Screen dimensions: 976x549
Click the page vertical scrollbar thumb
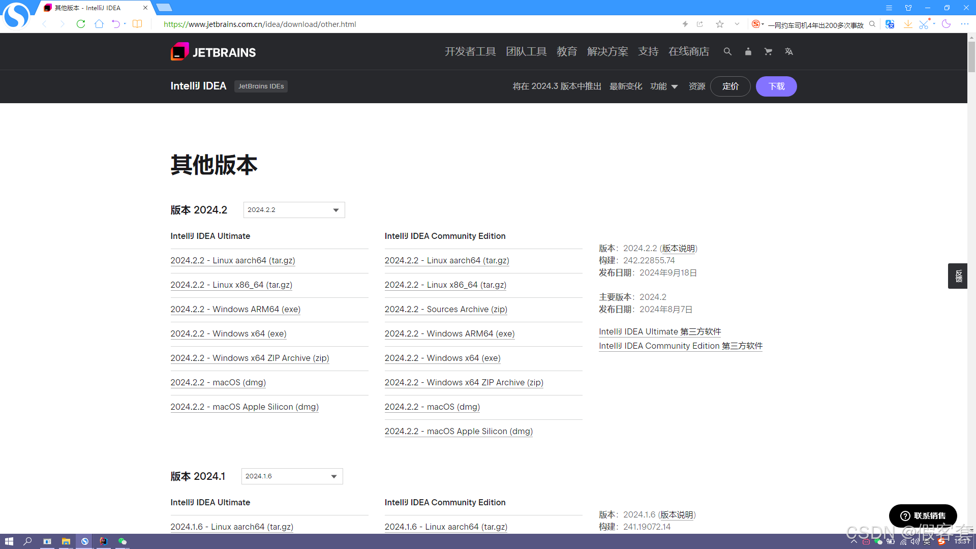coord(971,57)
